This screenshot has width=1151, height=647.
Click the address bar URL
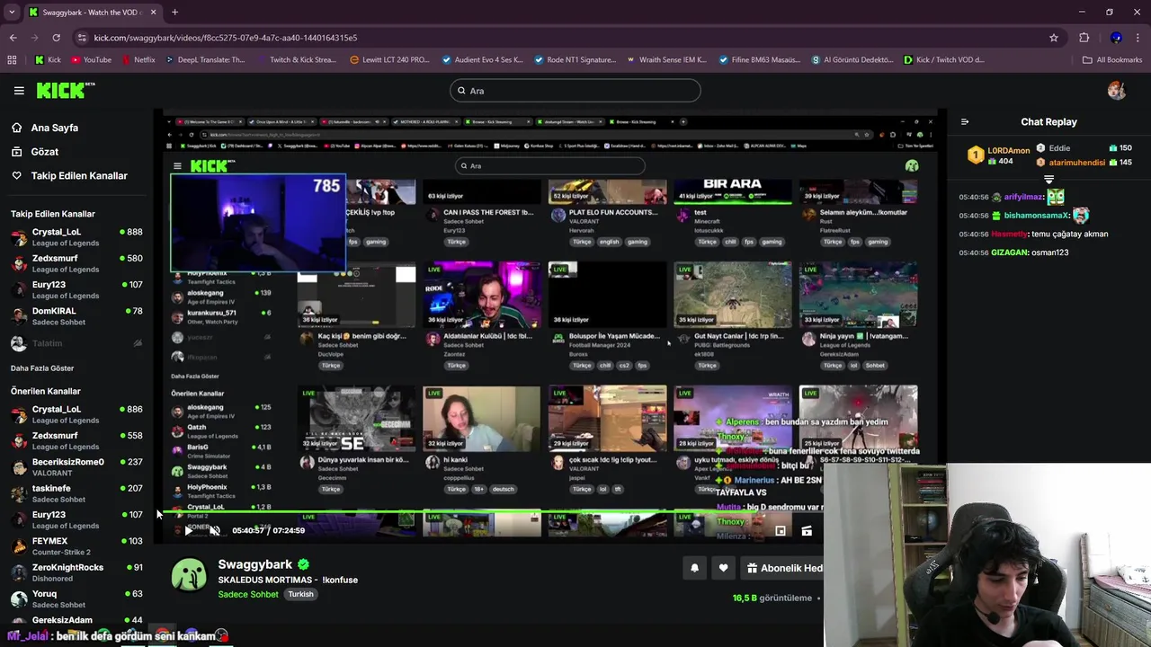point(226,38)
